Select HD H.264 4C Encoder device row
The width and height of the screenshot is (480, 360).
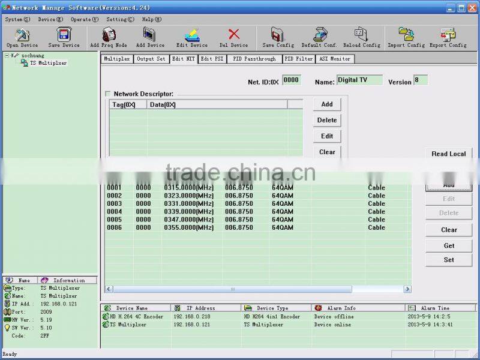pos(288,317)
